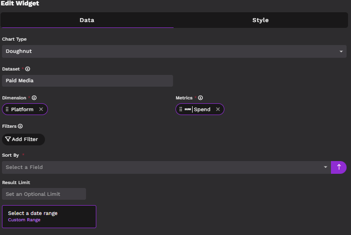The image size is (351, 235).
Task: Show the Dimension info tooltip icon
Action: click(x=34, y=98)
